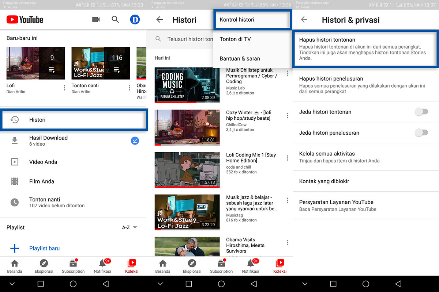This screenshot has width=439, height=292.
Task: Tap the blue downloaded checkmark on Hasil Download
Action: tap(135, 141)
